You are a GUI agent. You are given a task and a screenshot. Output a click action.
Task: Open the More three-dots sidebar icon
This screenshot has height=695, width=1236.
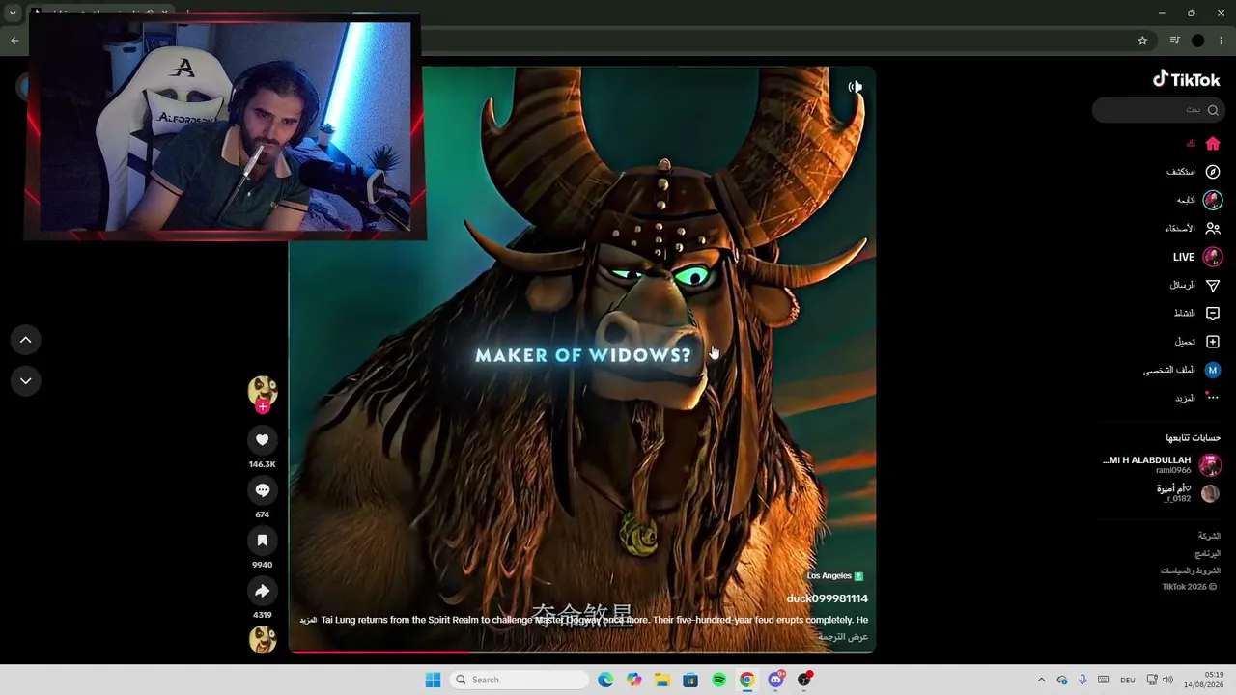pyautogui.click(x=1212, y=397)
